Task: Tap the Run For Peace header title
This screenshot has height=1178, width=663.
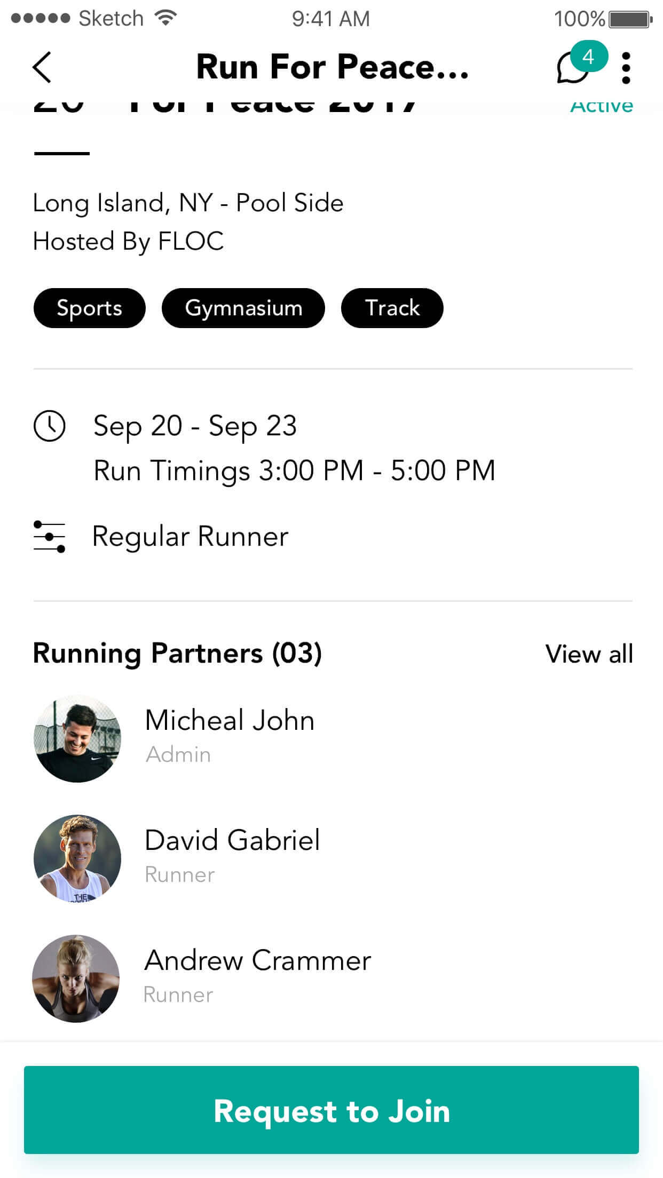Action: [x=332, y=67]
